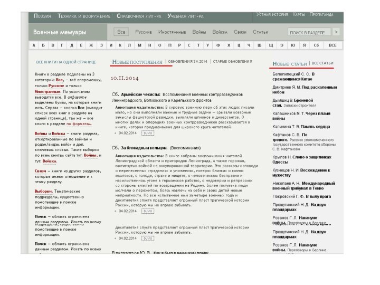Screen dimensions: 380x285
Task: Open the Обновления за 2014 link
Action: pos(188,62)
